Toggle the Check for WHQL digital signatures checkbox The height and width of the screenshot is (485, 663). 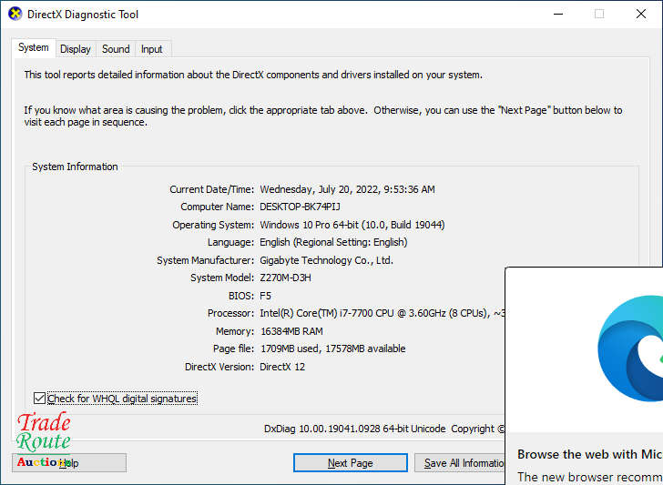point(39,399)
